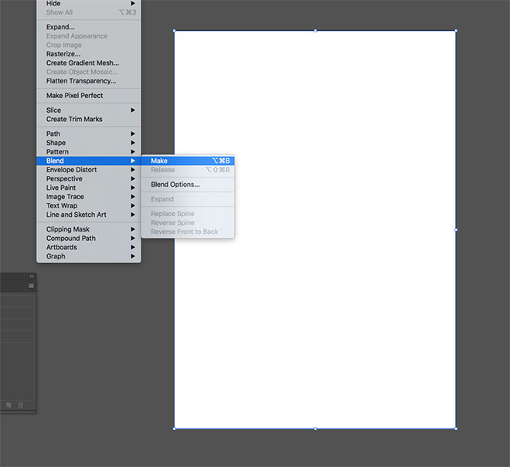This screenshot has width=510, height=467.
Task: Choose Create Gradient Mesh...
Action: click(x=89, y=63)
